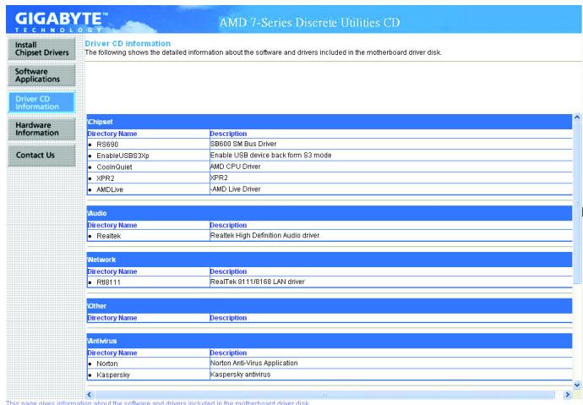Select the Kaspersky directory entry
The height and width of the screenshot is (405, 583).
pos(113,375)
